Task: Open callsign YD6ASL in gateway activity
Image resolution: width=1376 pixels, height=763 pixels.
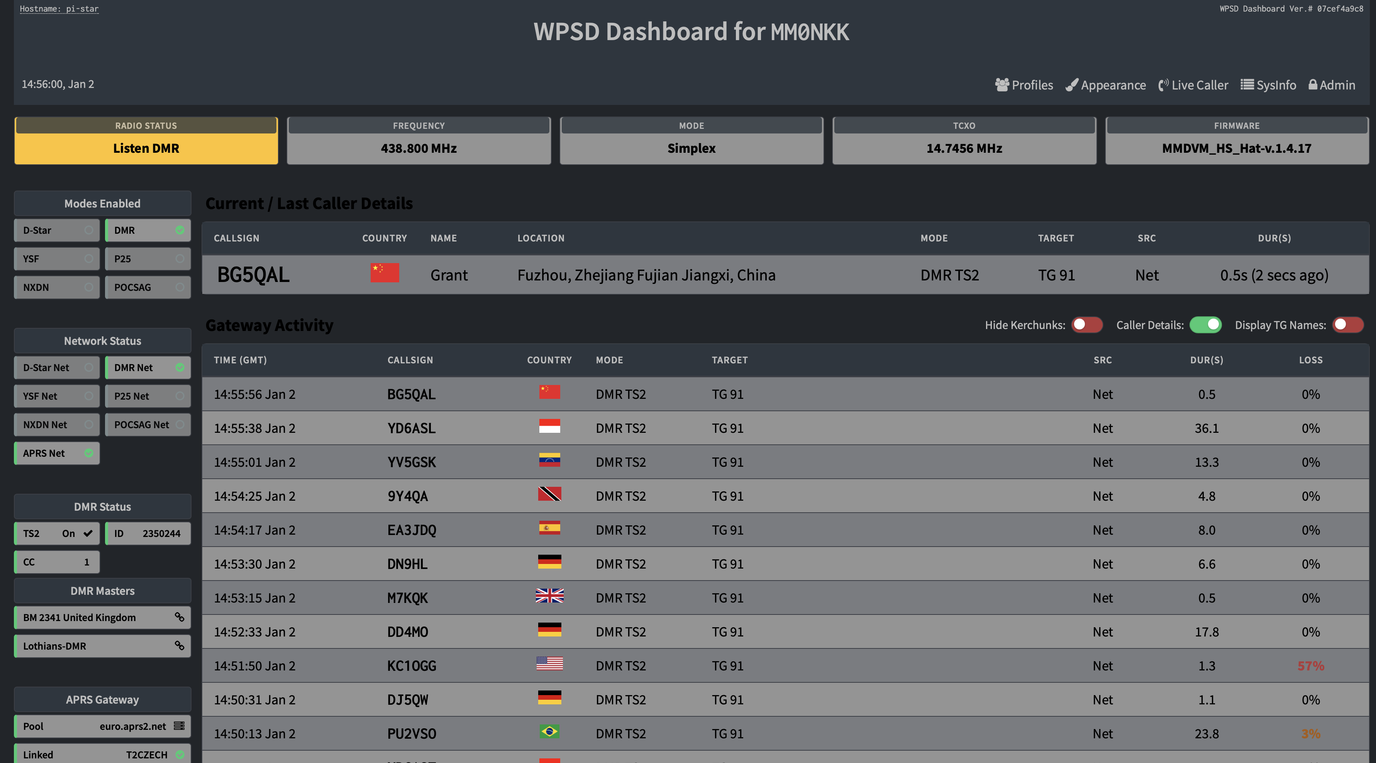Action: (x=411, y=428)
